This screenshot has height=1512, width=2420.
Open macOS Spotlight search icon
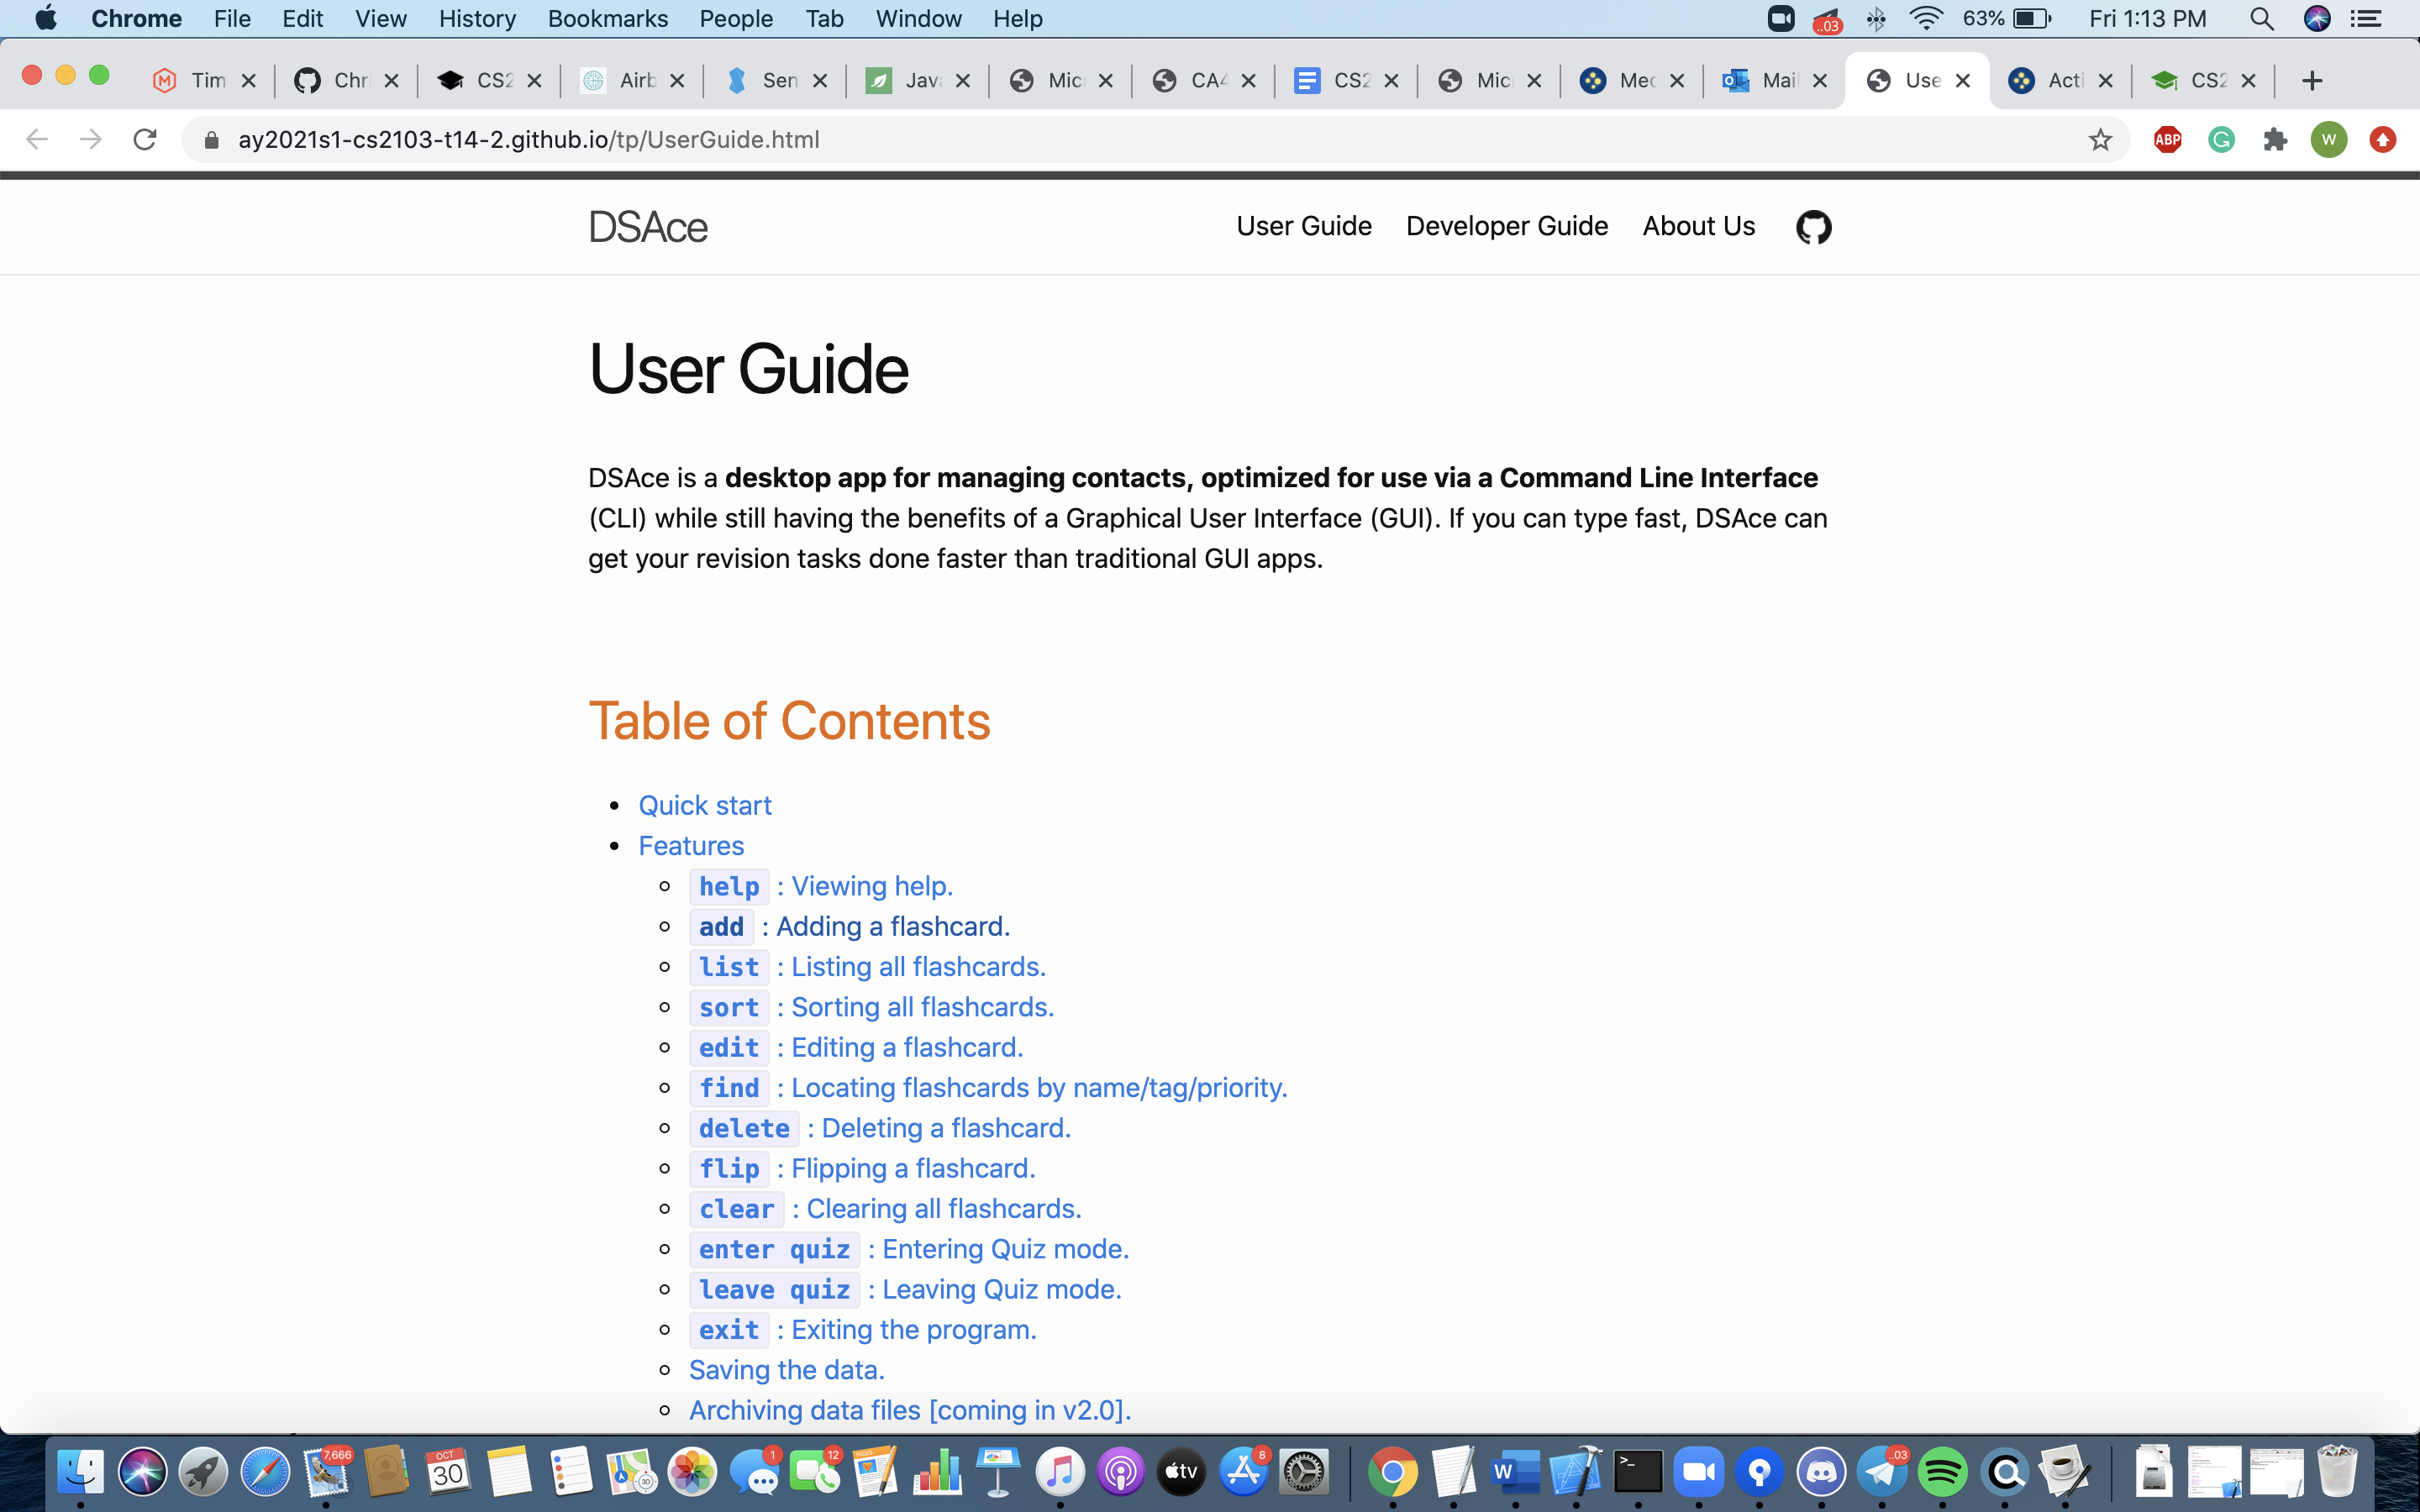(2261, 19)
